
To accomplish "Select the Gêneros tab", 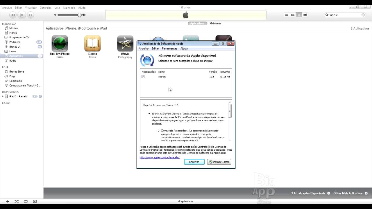I will point(216,23).
